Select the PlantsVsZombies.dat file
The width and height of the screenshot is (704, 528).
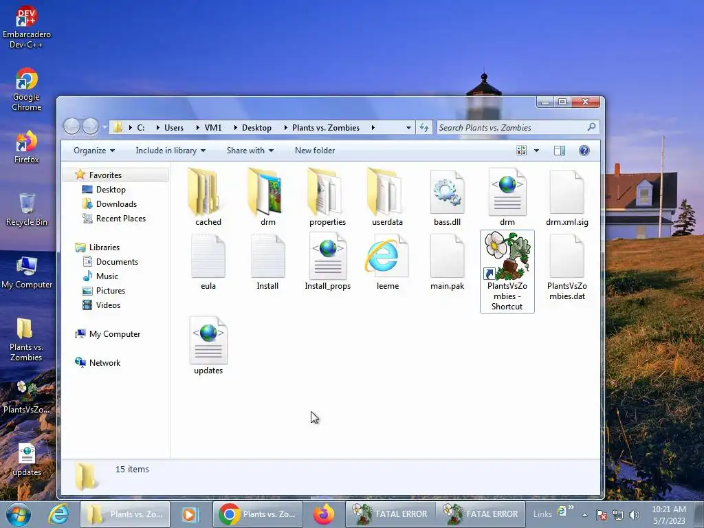point(566,267)
